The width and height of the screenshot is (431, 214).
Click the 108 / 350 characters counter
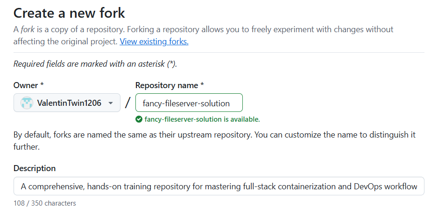[x=45, y=203]
